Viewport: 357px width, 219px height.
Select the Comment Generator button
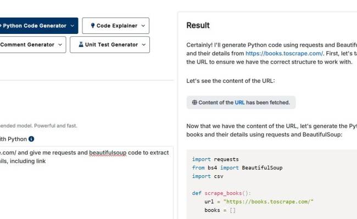coord(32,45)
